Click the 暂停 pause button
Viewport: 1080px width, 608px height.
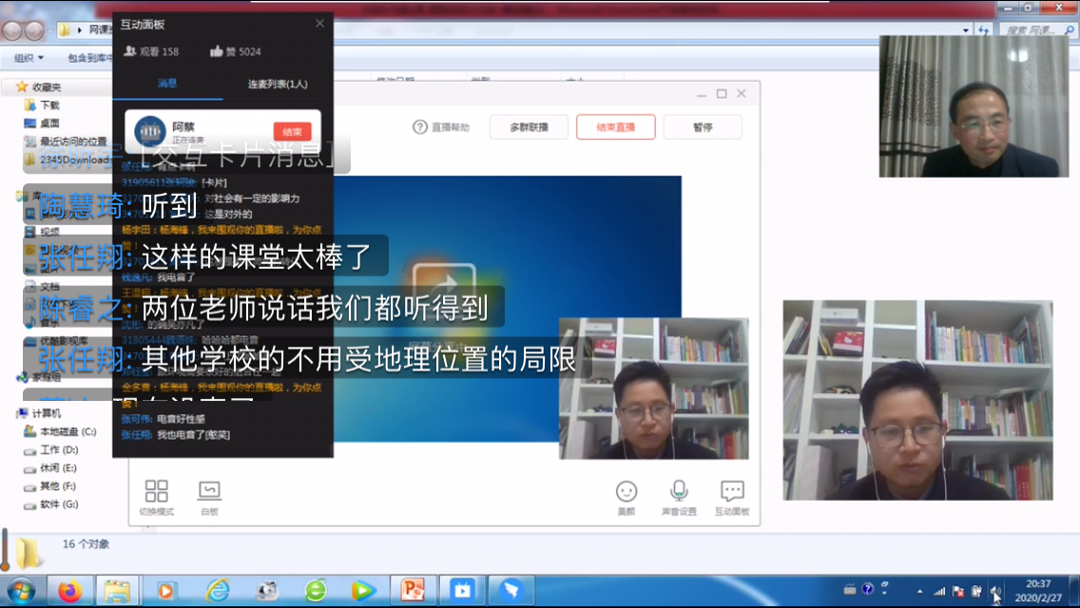pyautogui.click(x=703, y=126)
